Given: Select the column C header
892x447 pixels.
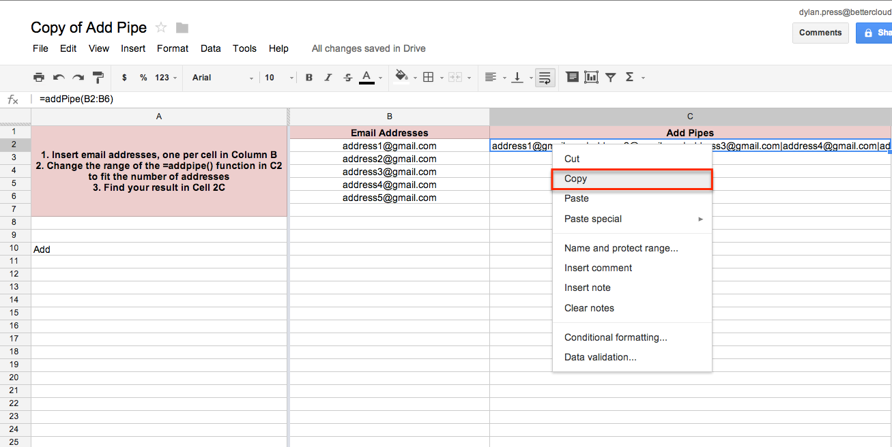Looking at the screenshot, I should pyautogui.click(x=691, y=117).
